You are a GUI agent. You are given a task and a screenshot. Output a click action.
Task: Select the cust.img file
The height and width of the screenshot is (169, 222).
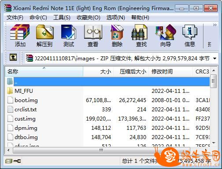coord(108,119)
